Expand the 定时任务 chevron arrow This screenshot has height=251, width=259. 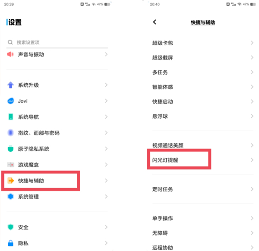(252, 189)
